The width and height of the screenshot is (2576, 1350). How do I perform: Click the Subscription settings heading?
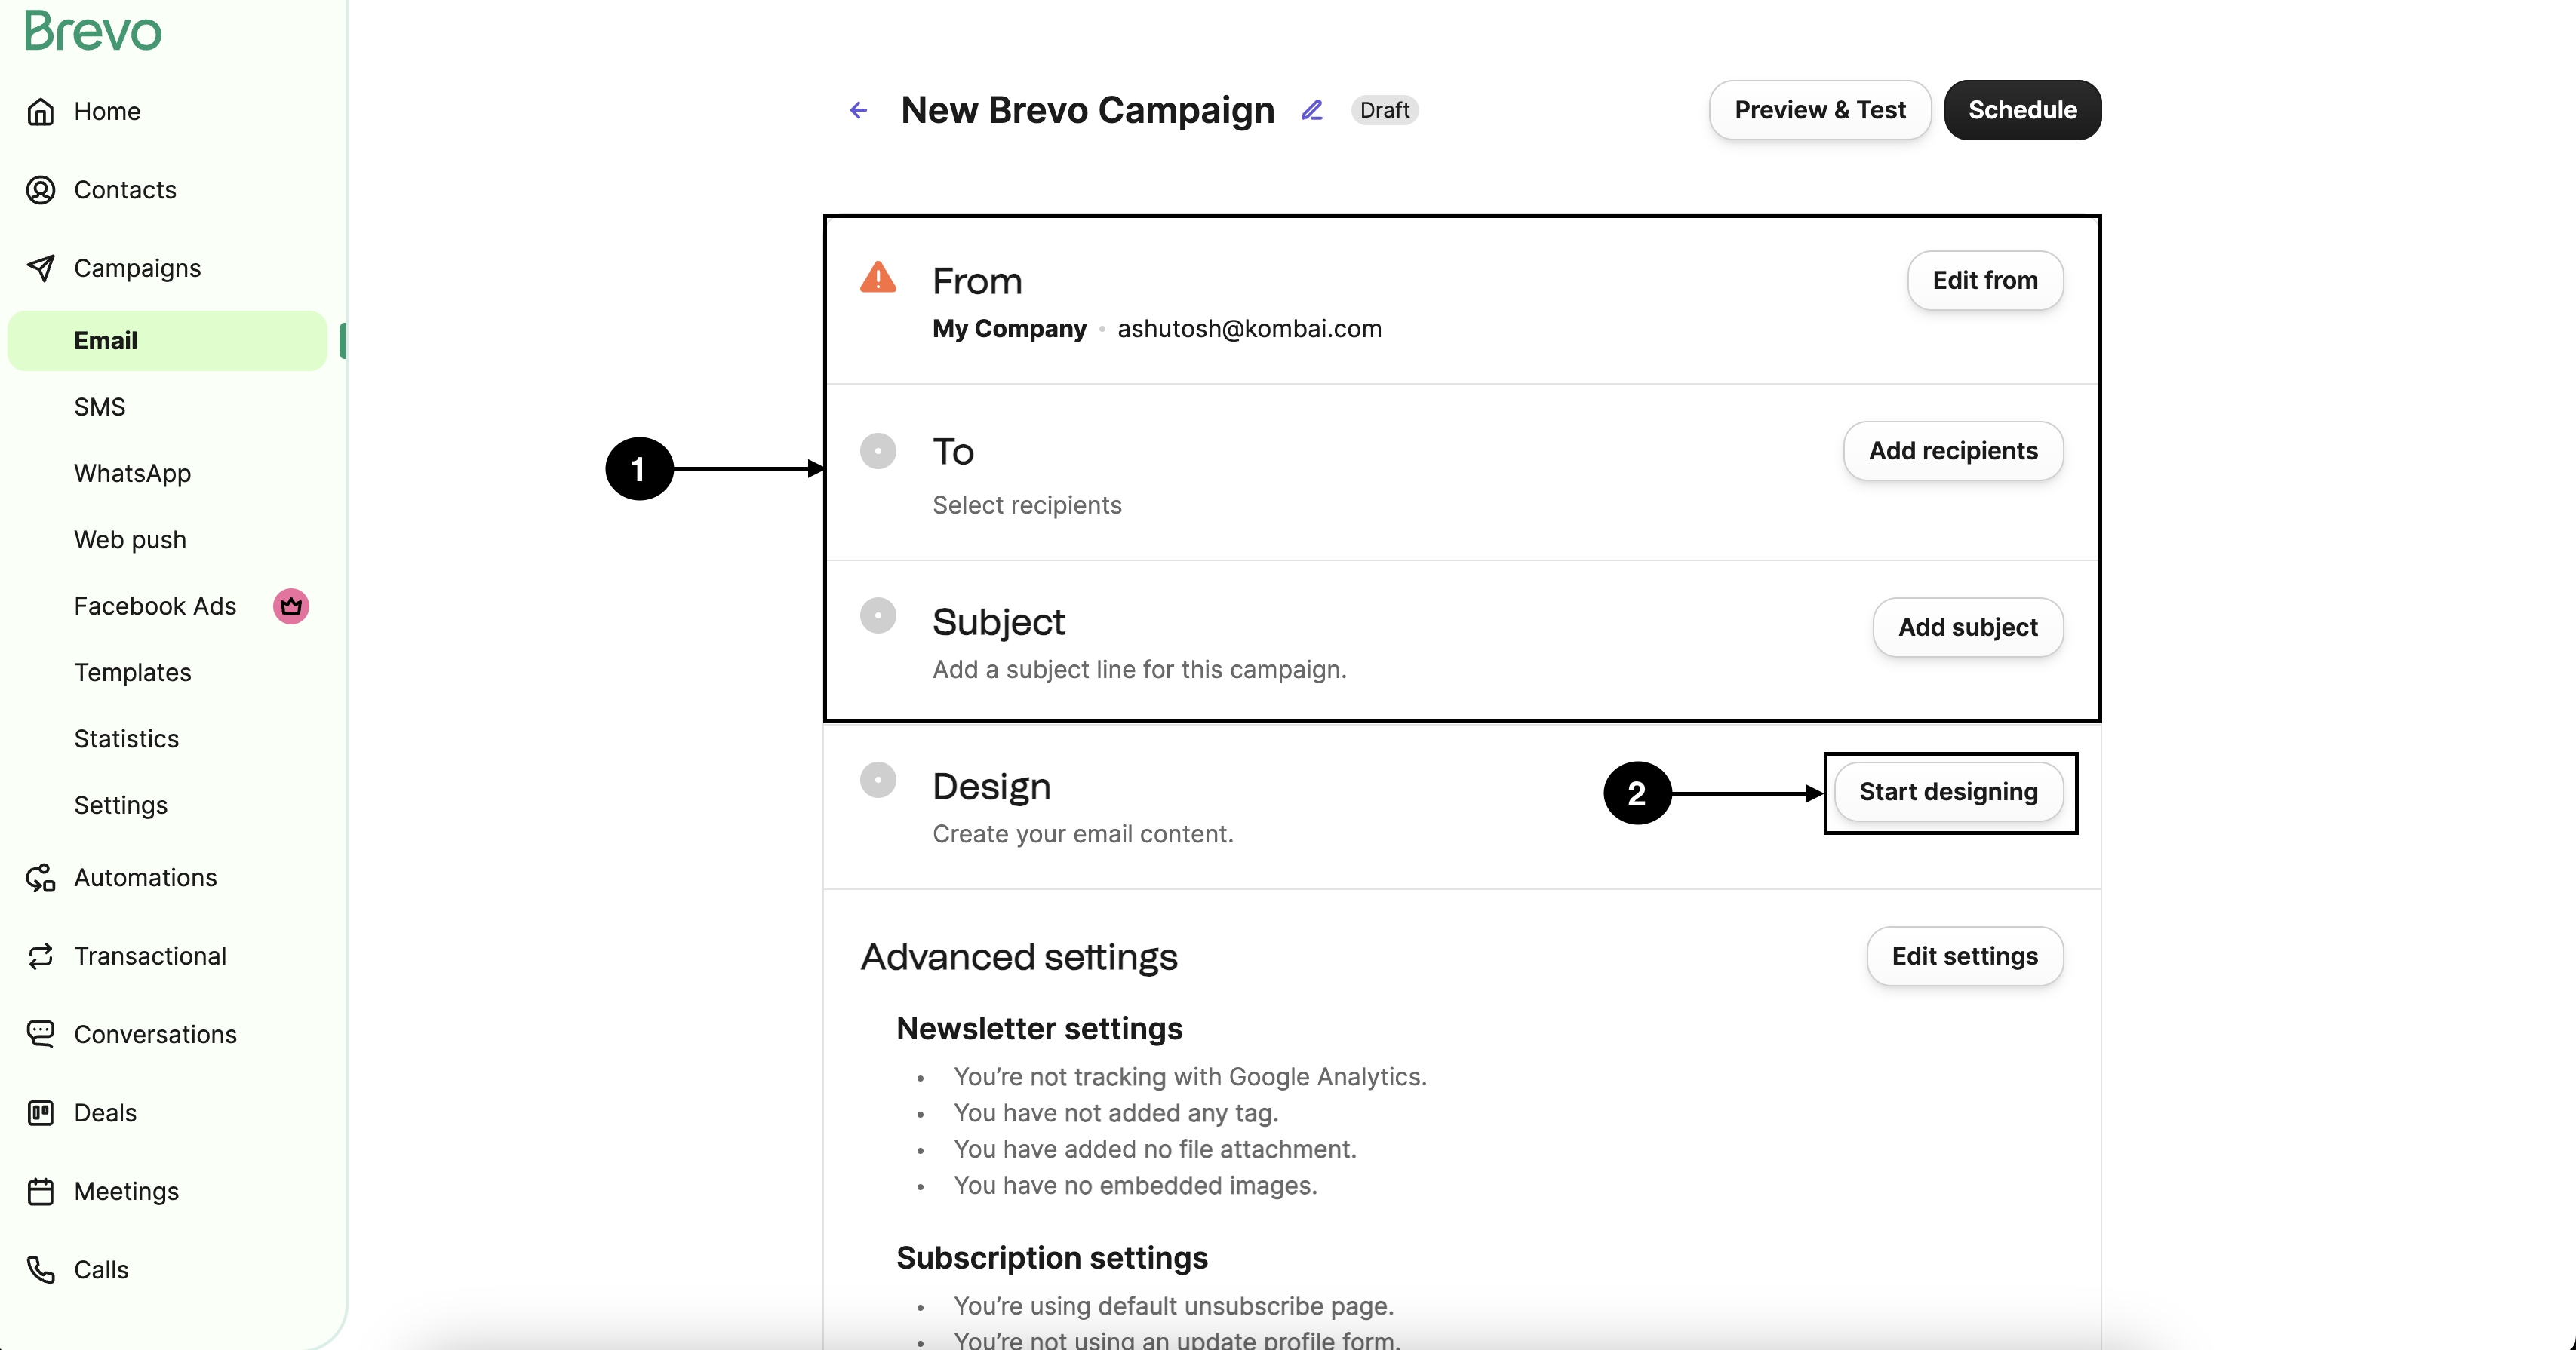[1052, 1258]
